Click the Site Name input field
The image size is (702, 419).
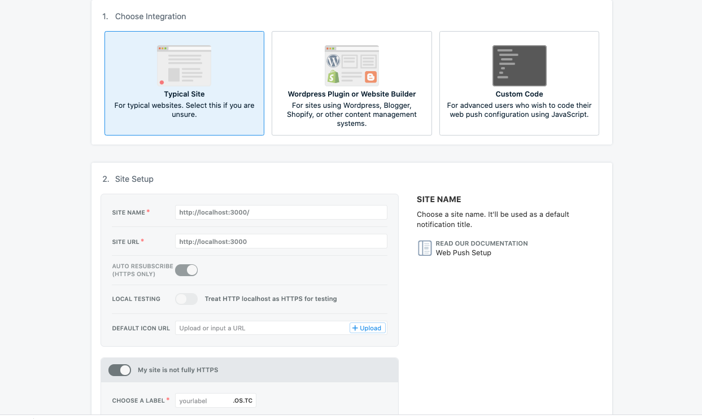281,212
